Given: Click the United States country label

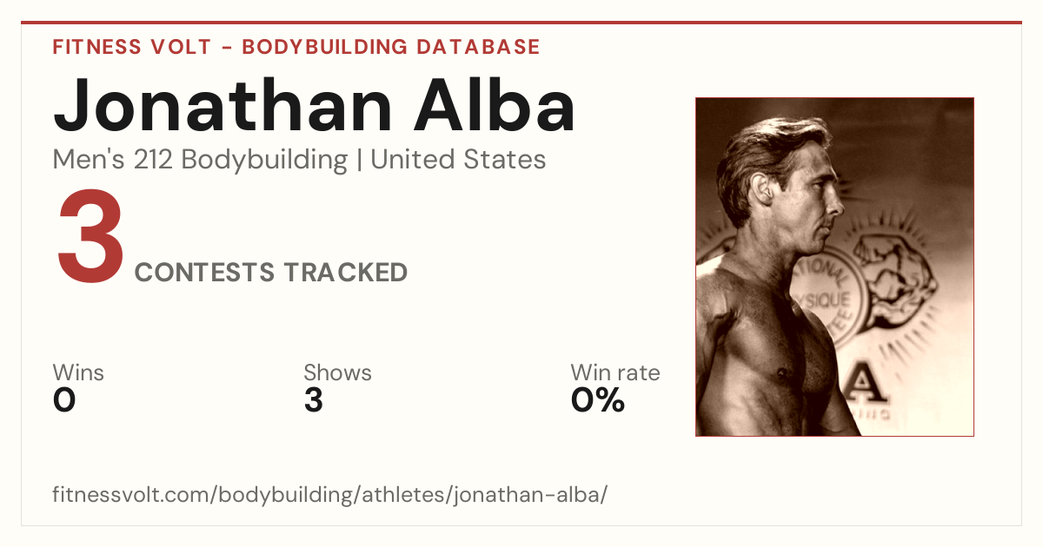Looking at the screenshot, I should click(458, 160).
